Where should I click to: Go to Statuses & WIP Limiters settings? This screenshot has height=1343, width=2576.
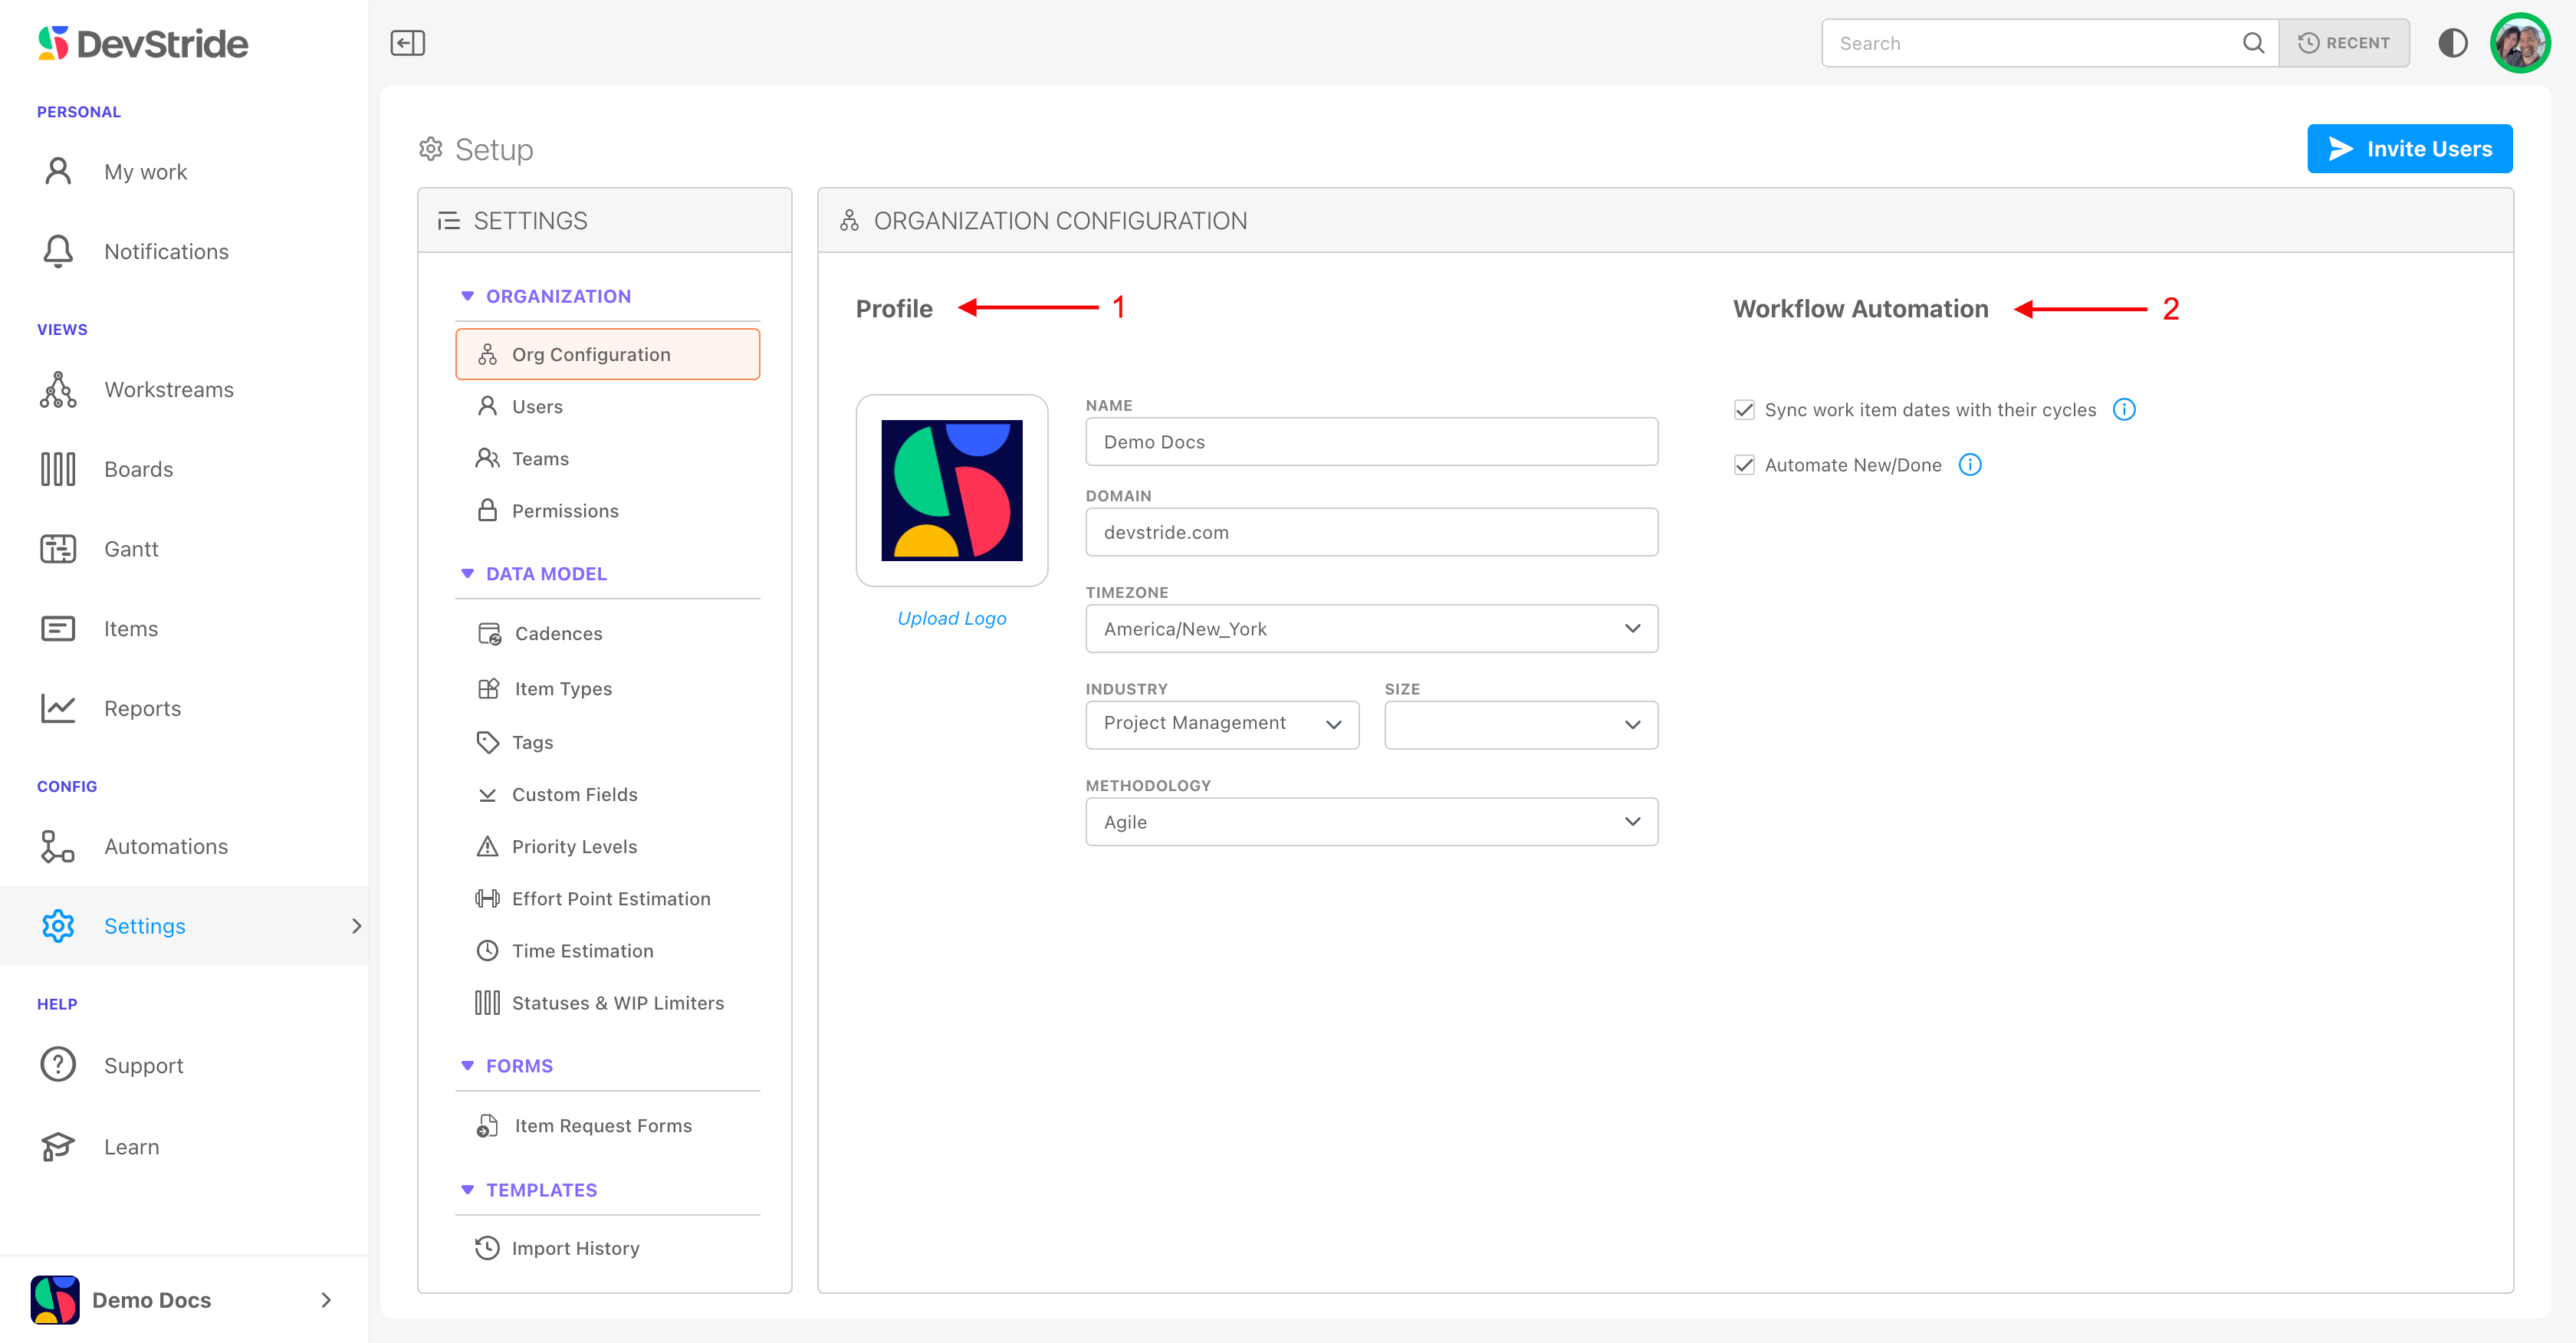617,1003
